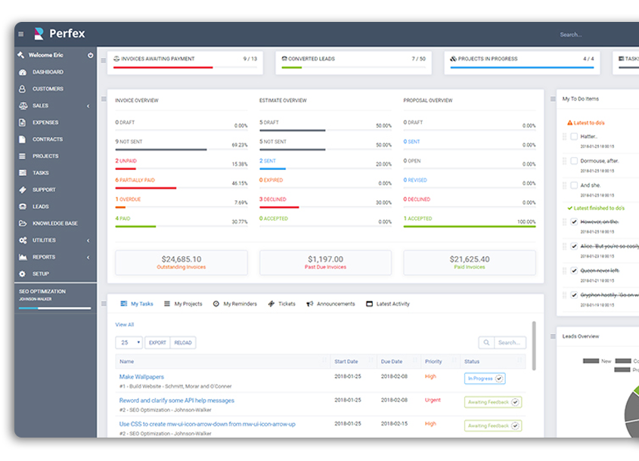
Task: Click the Export button in tasks table
Action: tap(157, 342)
